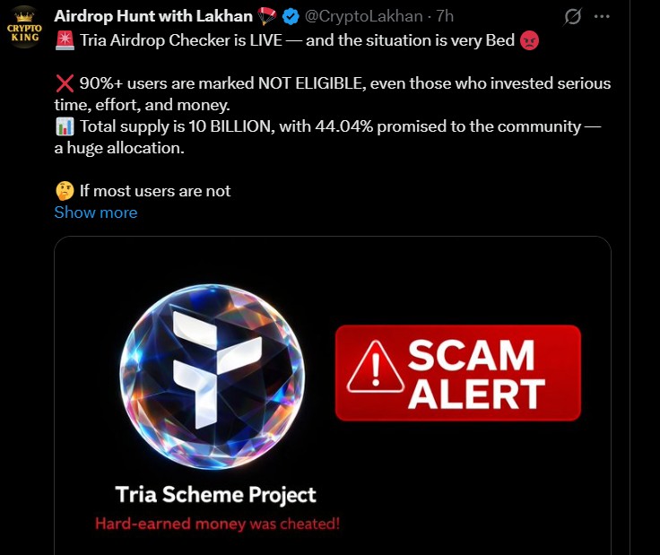Open the Airdrop Hunt with Lakhan profile

click(x=152, y=16)
